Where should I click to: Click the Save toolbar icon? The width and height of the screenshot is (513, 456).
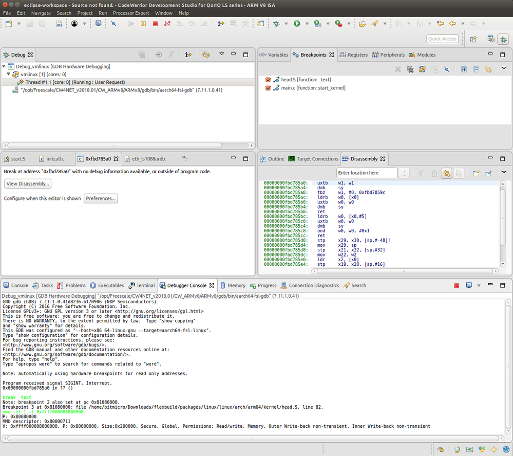point(30,24)
